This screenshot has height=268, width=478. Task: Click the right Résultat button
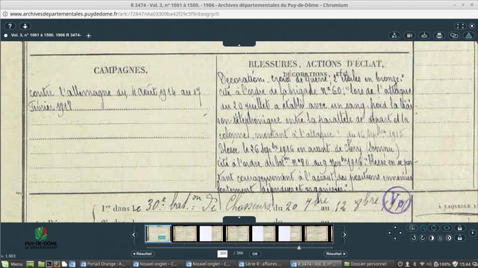335,254
